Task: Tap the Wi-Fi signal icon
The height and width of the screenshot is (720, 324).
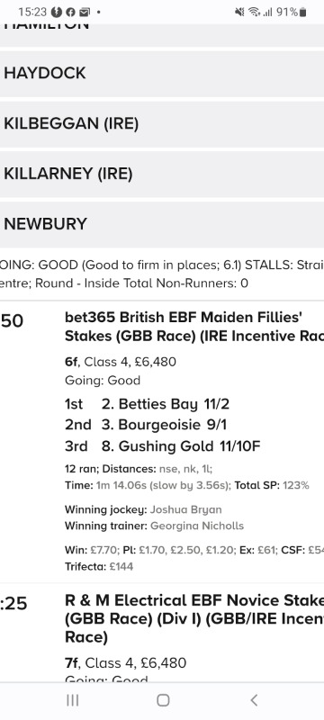Action: click(254, 12)
